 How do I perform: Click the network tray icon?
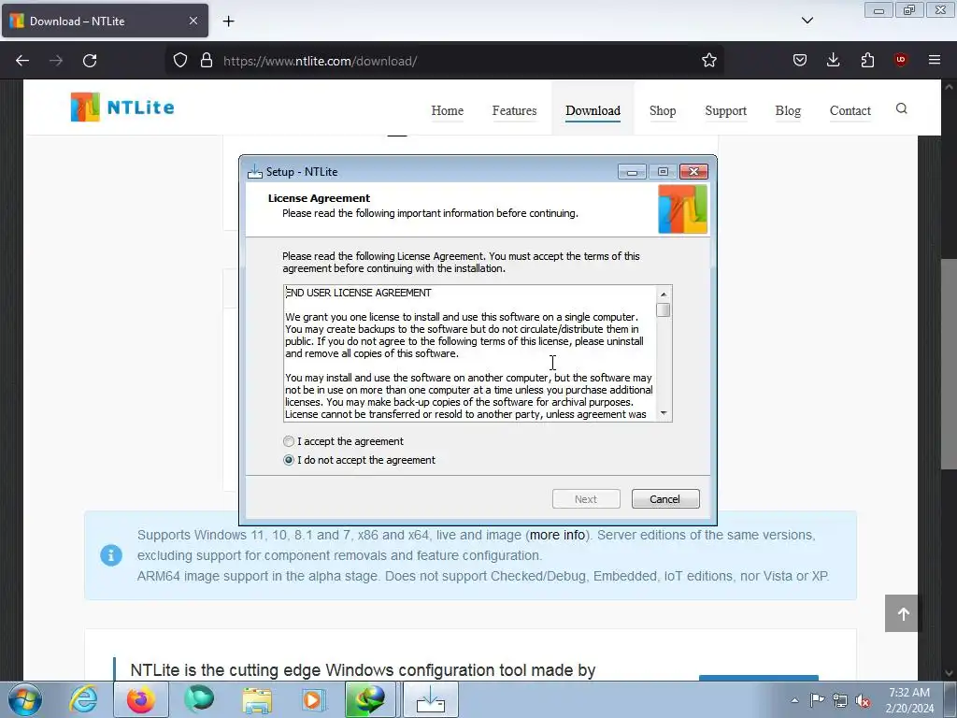840,700
